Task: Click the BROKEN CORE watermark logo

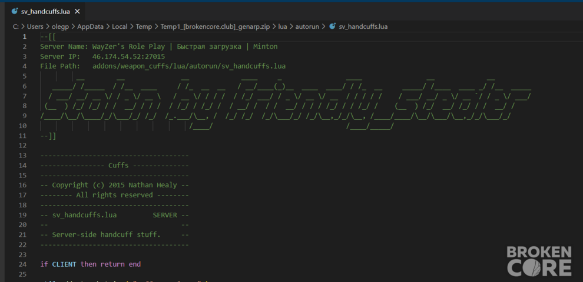Action: 539,261
